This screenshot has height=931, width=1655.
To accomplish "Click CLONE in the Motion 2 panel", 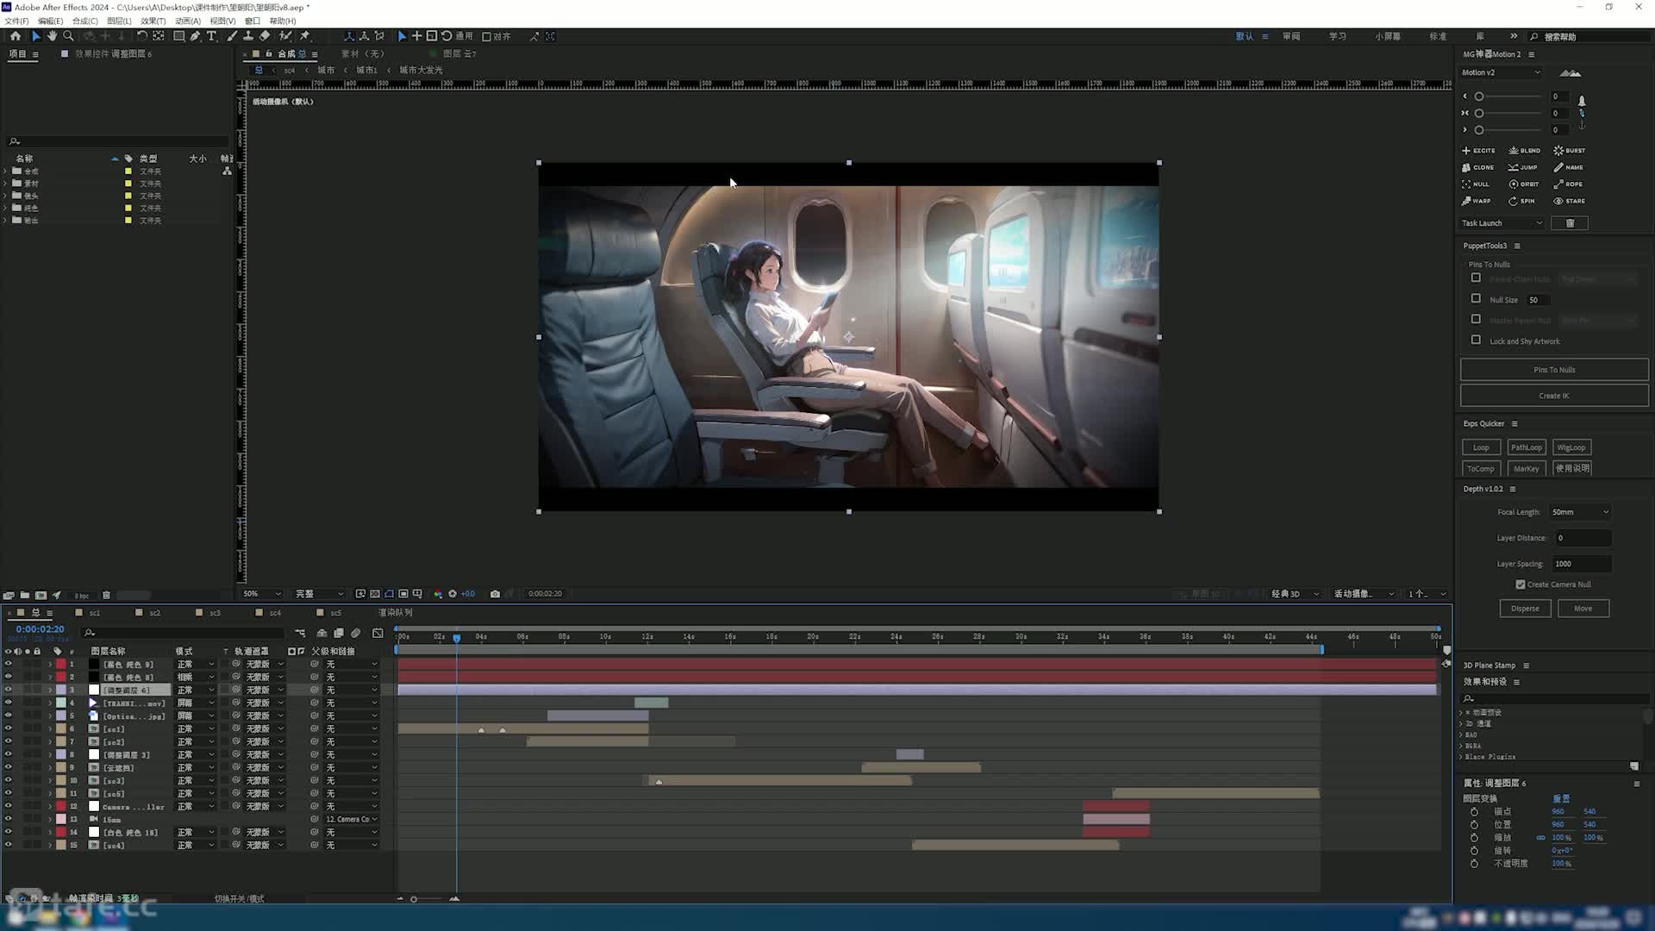I will (x=1477, y=167).
